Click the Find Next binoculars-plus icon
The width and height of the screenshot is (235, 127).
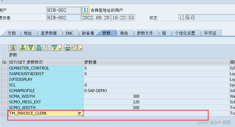(47, 48)
